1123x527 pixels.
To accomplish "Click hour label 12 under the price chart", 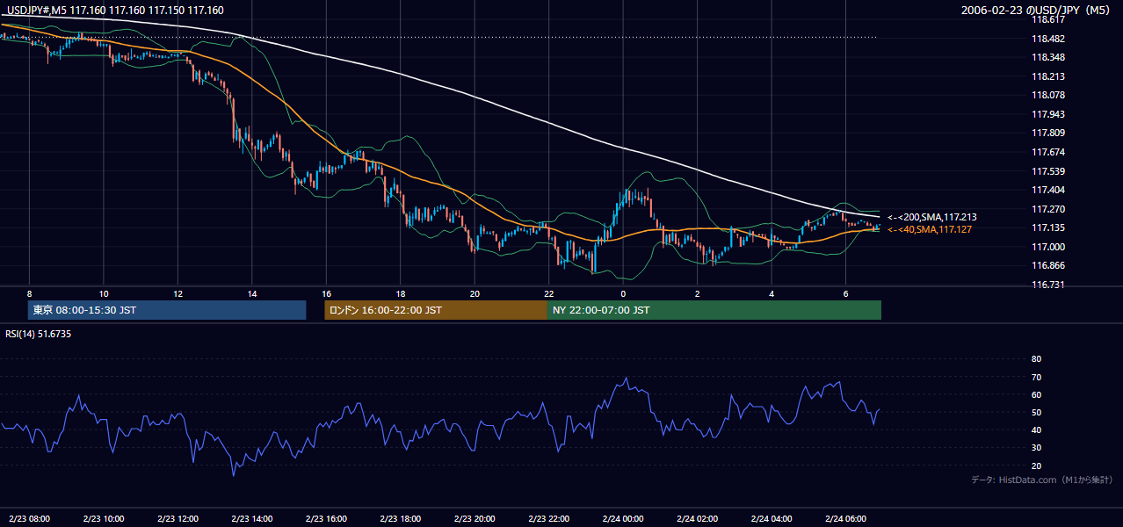I will click(x=178, y=293).
